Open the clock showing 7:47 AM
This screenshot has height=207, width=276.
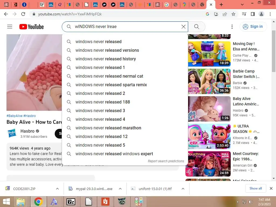pos(264,202)
